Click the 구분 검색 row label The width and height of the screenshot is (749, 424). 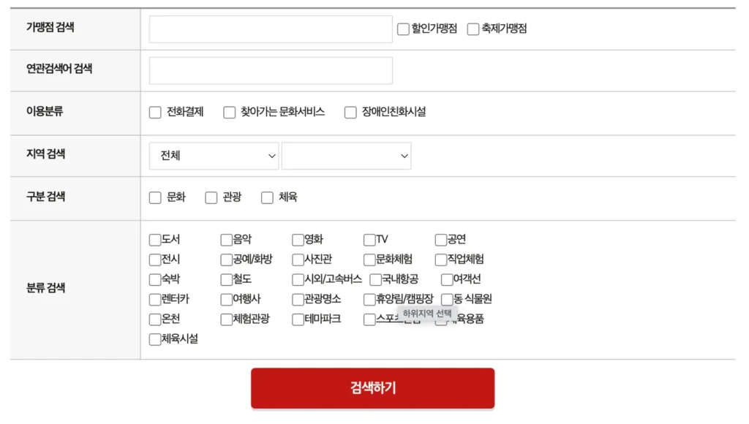click(46, 197)
